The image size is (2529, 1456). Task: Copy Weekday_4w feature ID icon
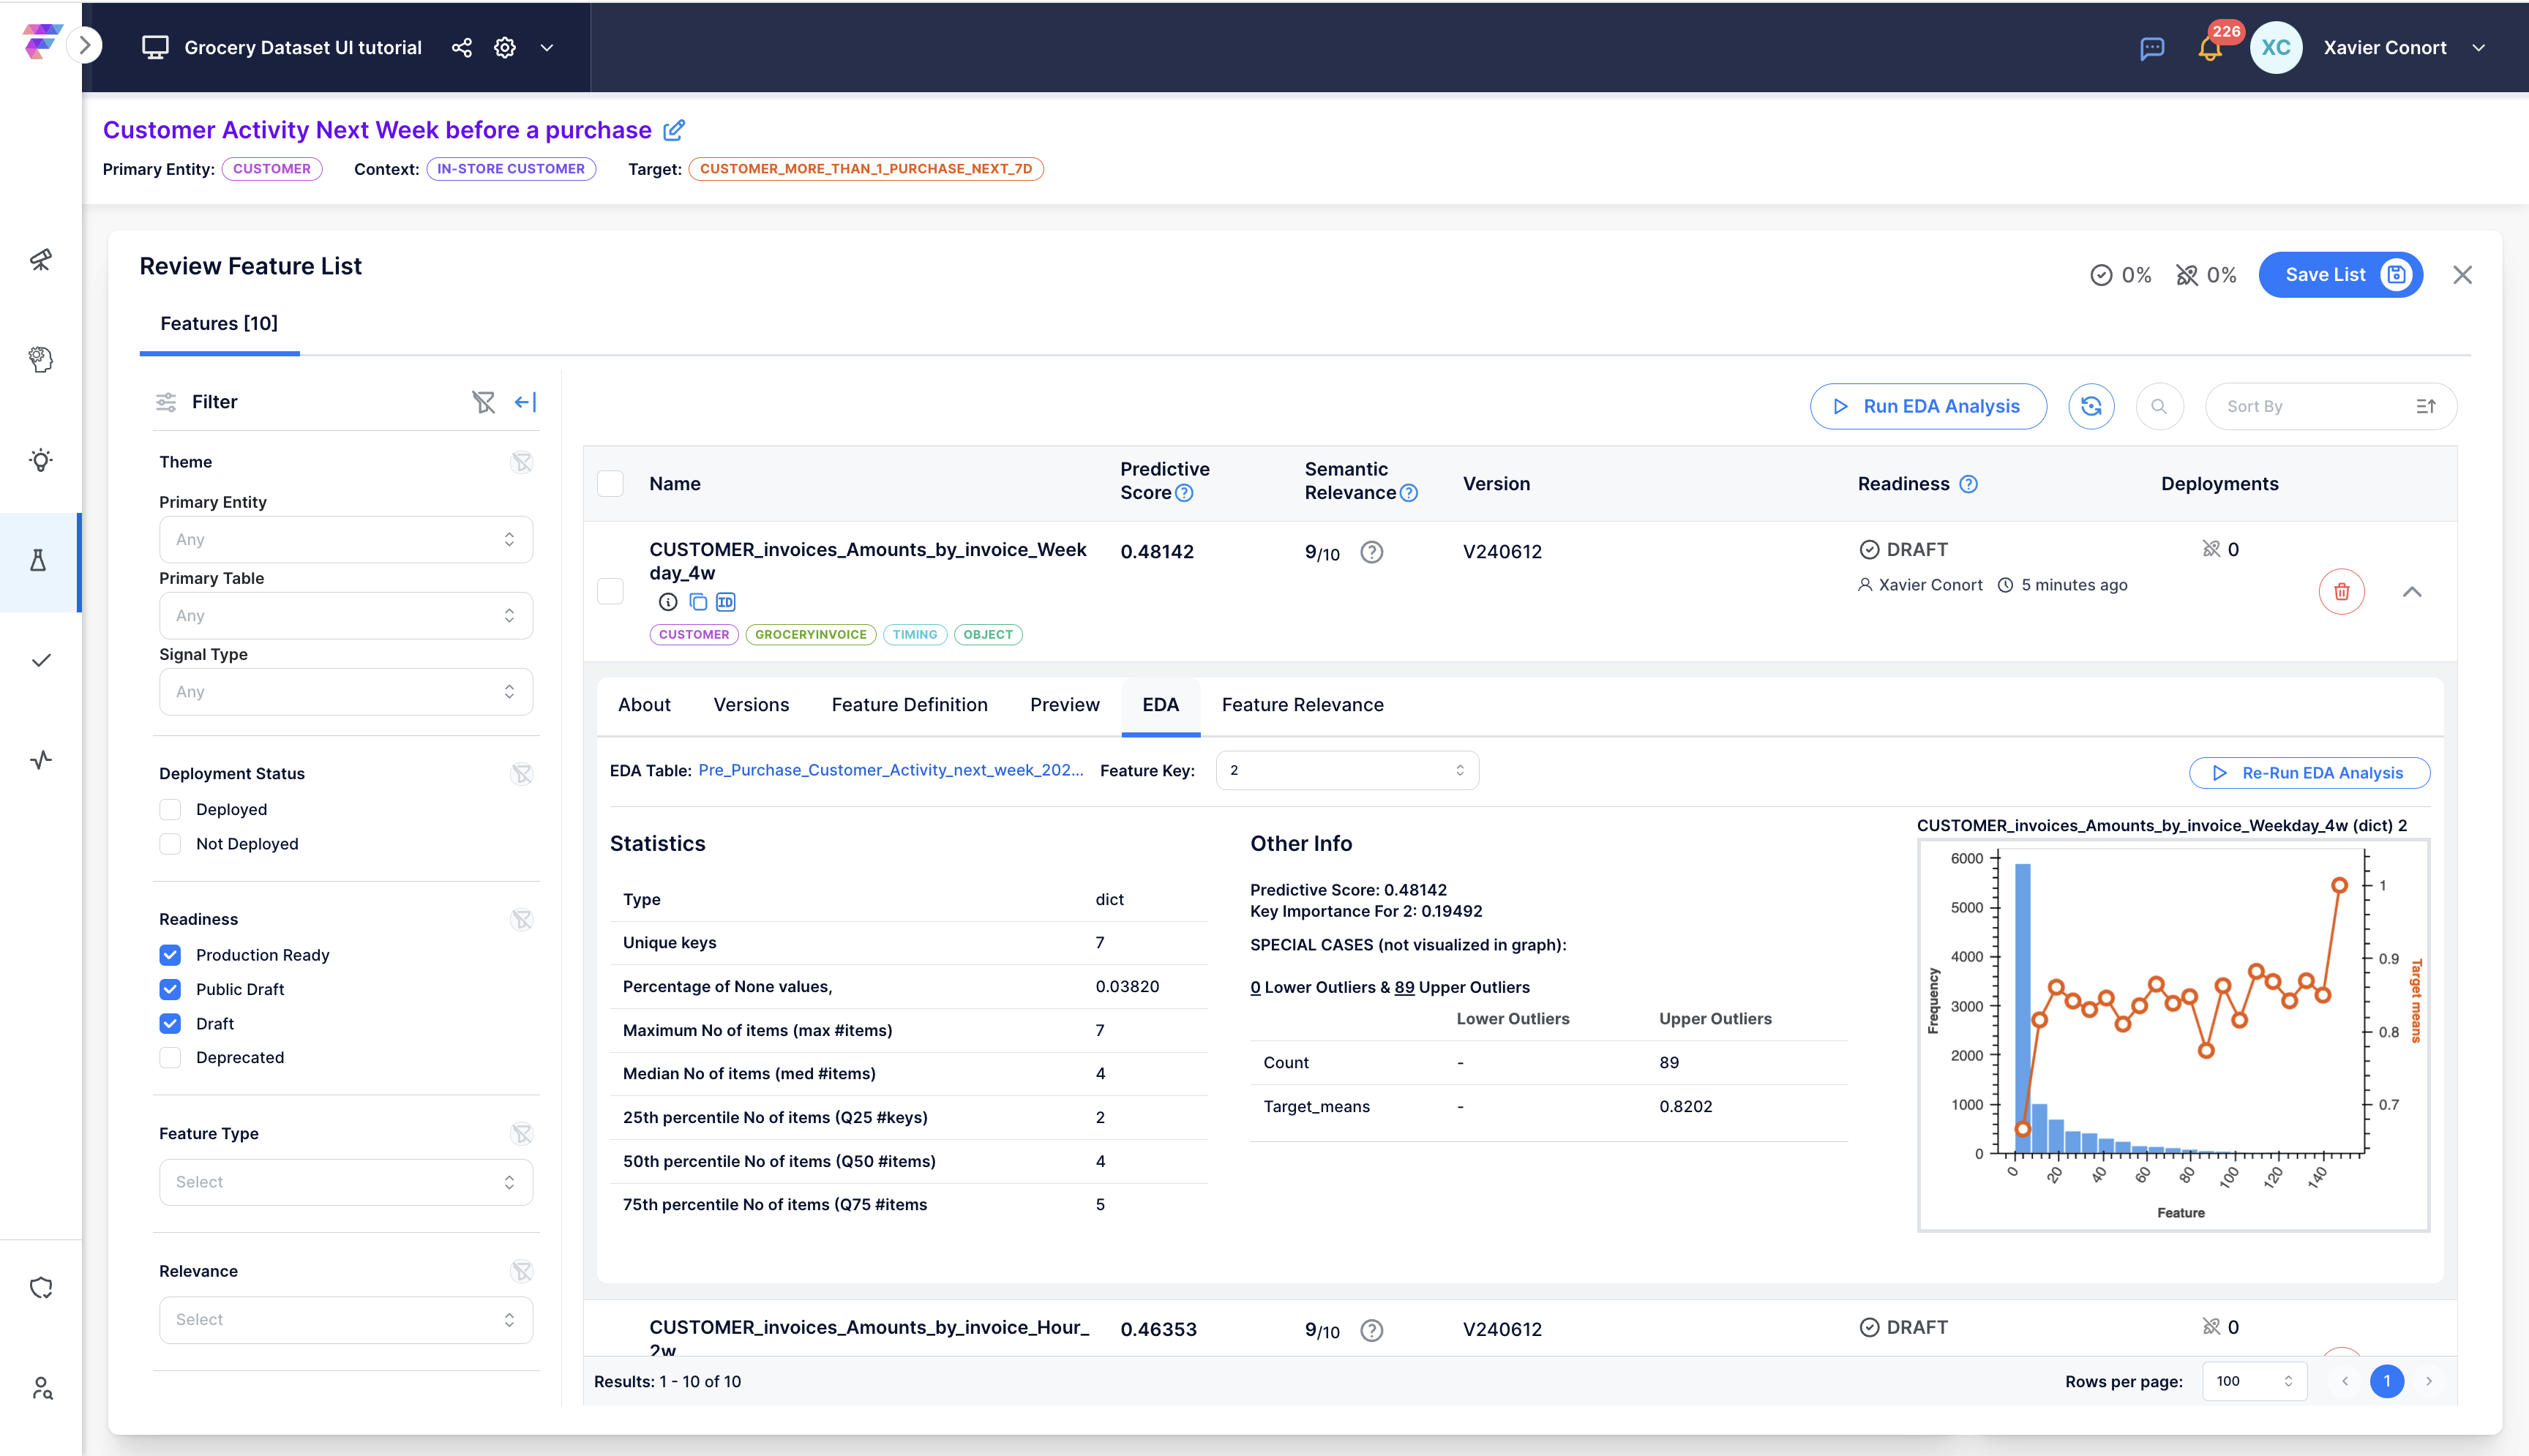point(726,602)
